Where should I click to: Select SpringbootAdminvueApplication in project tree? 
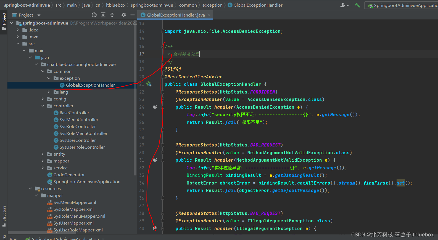pyautogui.click(x=87, y=182)
